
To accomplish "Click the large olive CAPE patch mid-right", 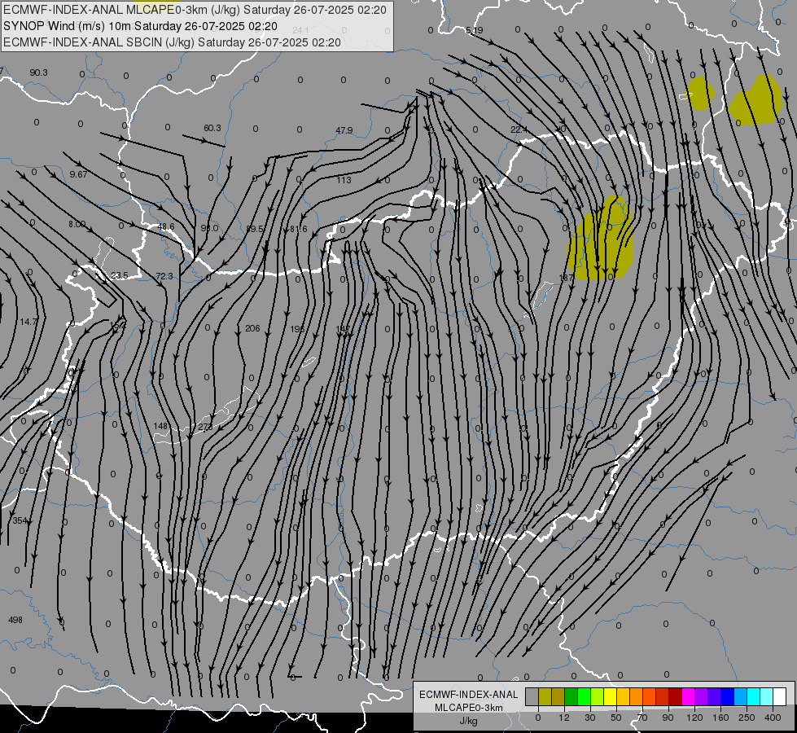I will point(600,239).
